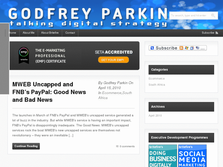Click the GET YOUR EMP! button

pos(113,60)
